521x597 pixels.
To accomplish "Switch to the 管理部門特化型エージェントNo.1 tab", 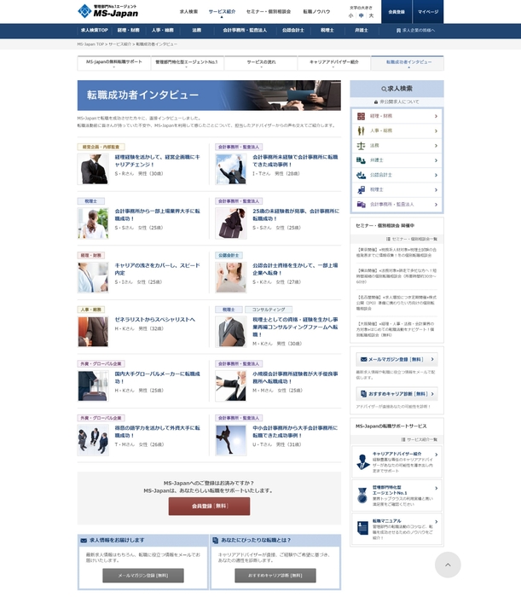I will 187,63.
